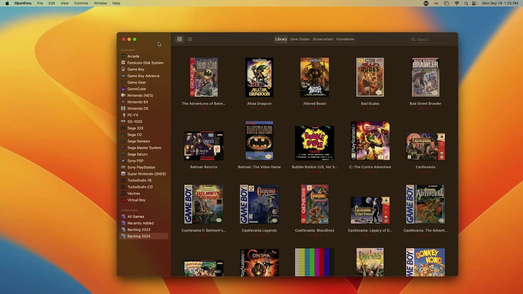Screen dimensions: 523x294
Task: Open the Controls menu
Action: [81, 3]
